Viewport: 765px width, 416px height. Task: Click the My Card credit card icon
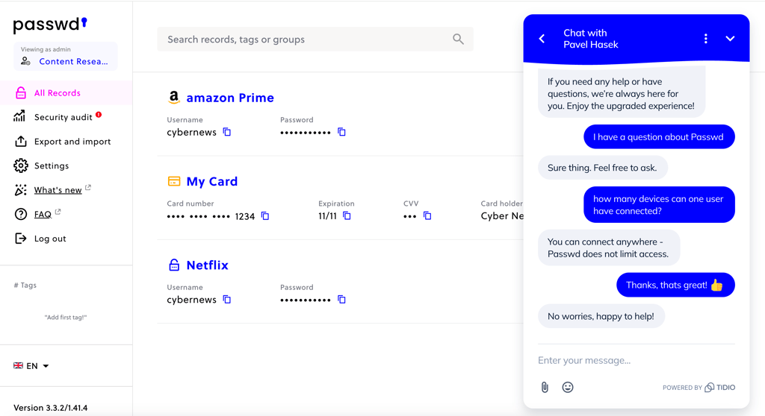pos(173,181)
